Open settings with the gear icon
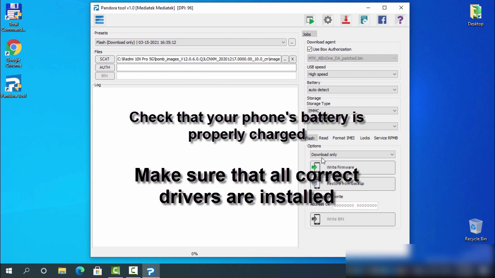Image resolution: width=495 pixels, height=278 pixels. tap(328, 20)
